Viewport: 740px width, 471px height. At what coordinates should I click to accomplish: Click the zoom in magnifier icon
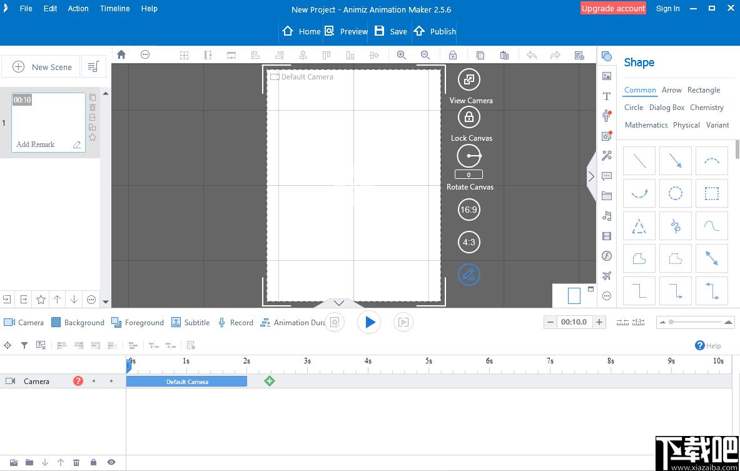[x=401, y=55]
